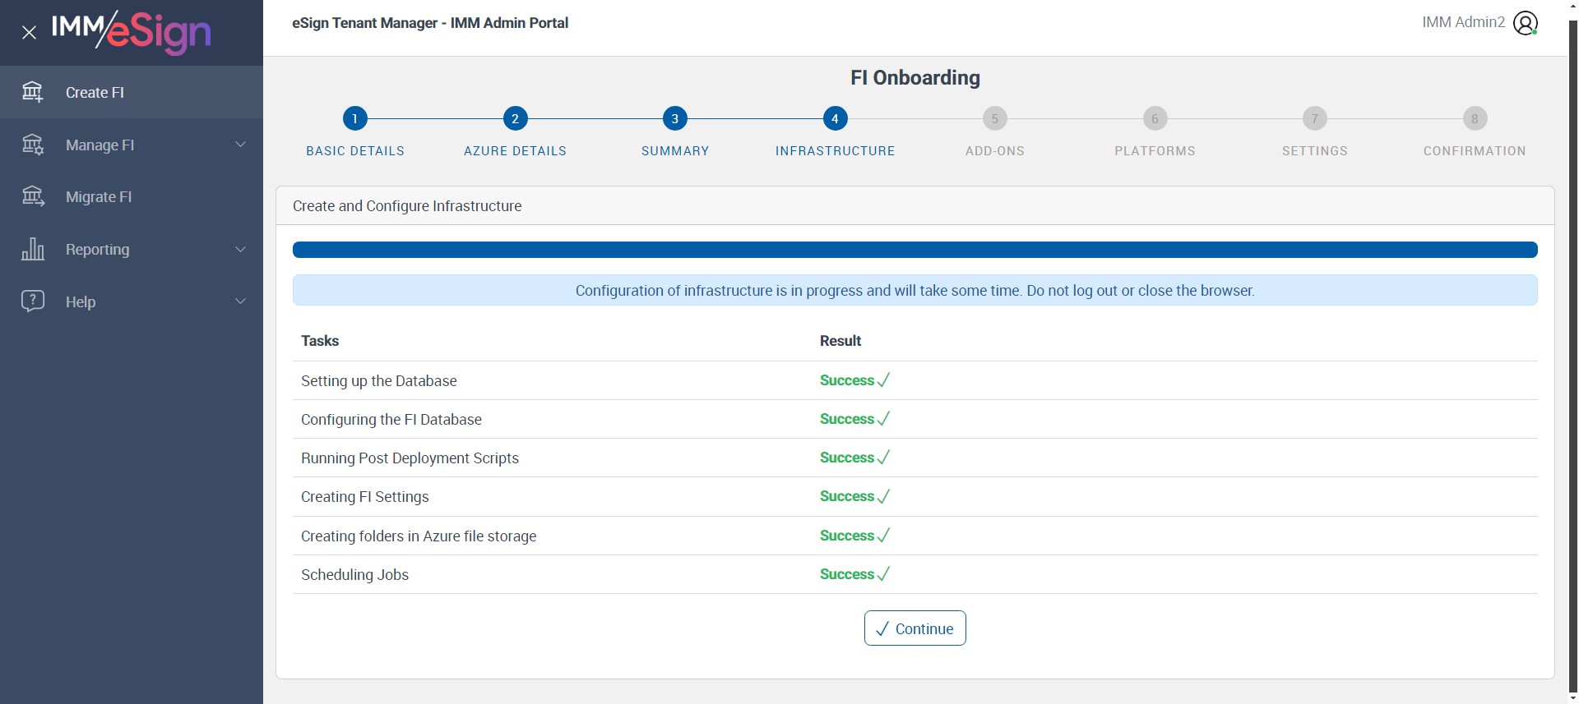
Task: Click the Manage FI bank-gear icon
Action: pos(33,145)
